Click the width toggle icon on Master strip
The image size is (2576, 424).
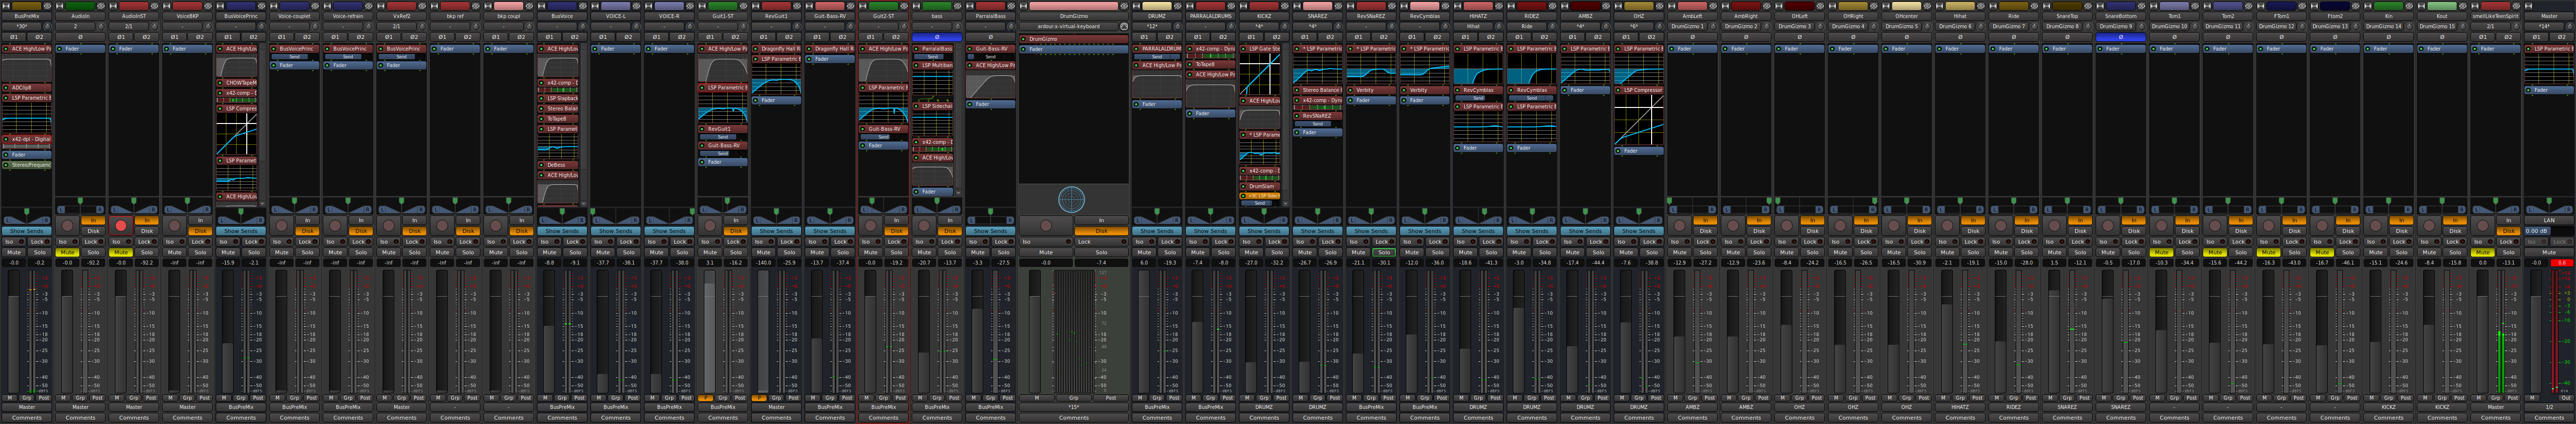click(x=2528, y=6)
